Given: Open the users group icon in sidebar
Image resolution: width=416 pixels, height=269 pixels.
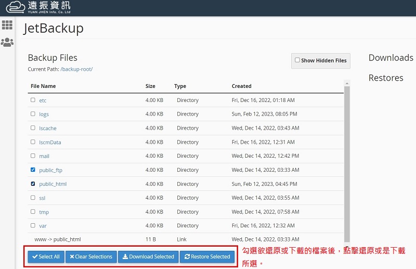Looking at the screenshot, I should point(7,42).
